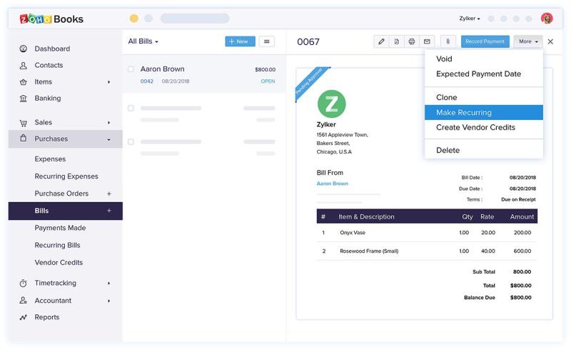Expand the Items submenu arrow
The image size is (571, 350).
109,82
